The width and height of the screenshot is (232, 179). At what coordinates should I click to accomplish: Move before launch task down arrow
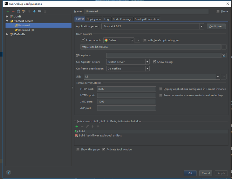point(98,126)
